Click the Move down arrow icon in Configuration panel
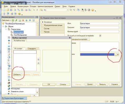 [30, 20]
